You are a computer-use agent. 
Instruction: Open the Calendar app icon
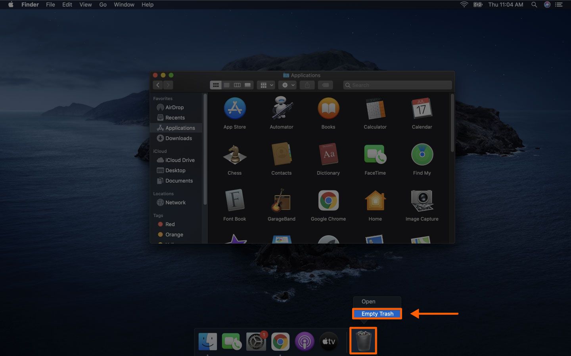(x=422, y=108)
